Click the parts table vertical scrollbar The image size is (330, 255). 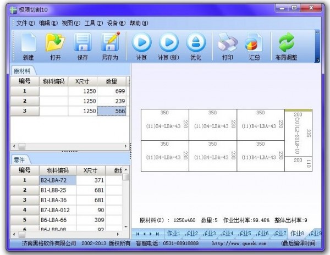[x=126, y=203]
